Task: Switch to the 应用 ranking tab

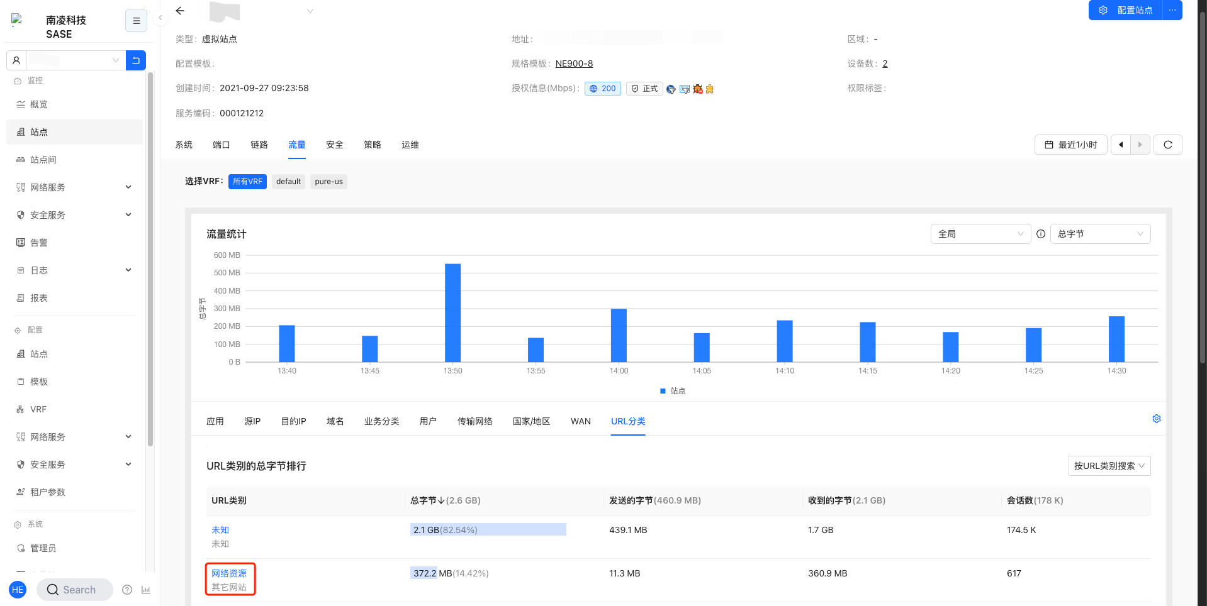Action: coord(215,421)
